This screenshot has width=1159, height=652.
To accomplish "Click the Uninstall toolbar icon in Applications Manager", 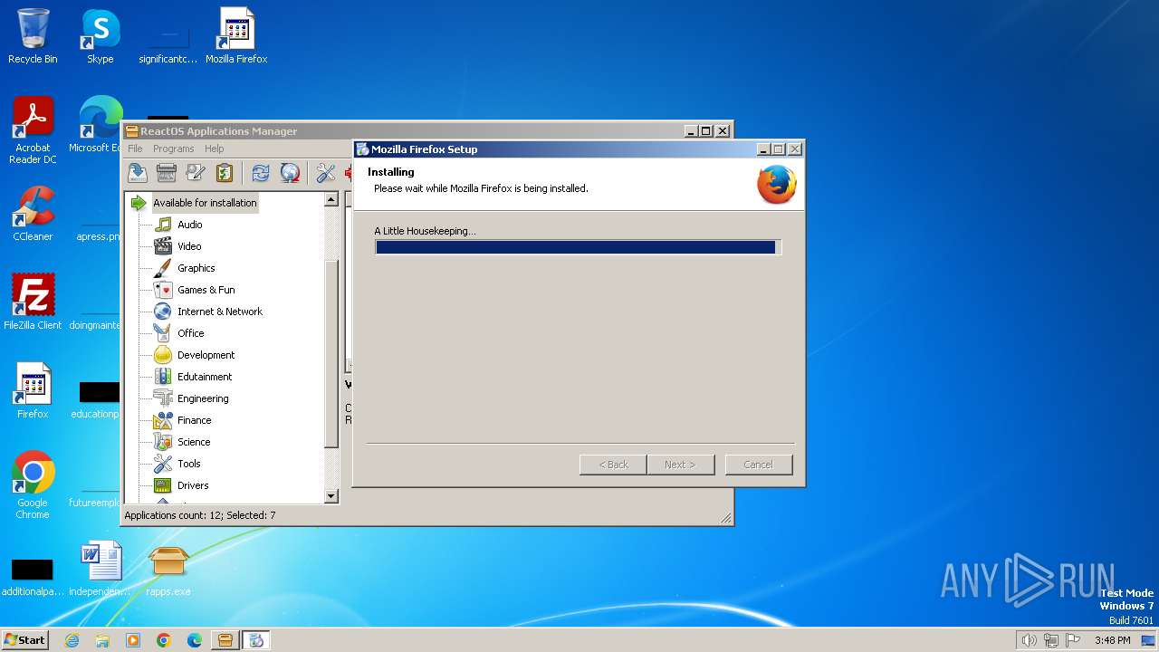I will click(x=167, y=173).
